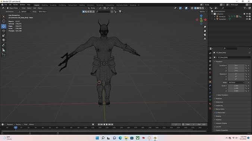The width and height of the screenshot is (252, 141).
Task: Open the View Layer properties tab
Action: point(210,65)
